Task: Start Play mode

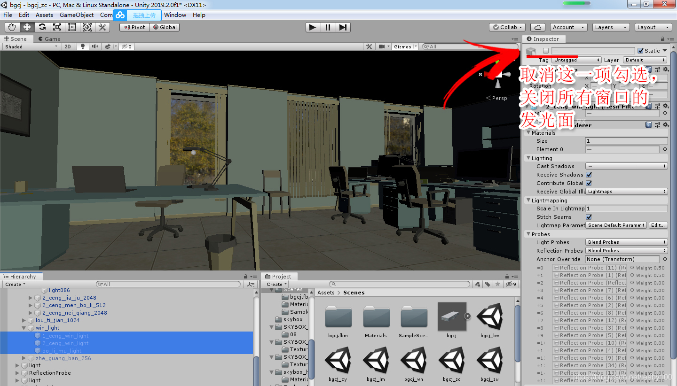Action: (313, 27)
